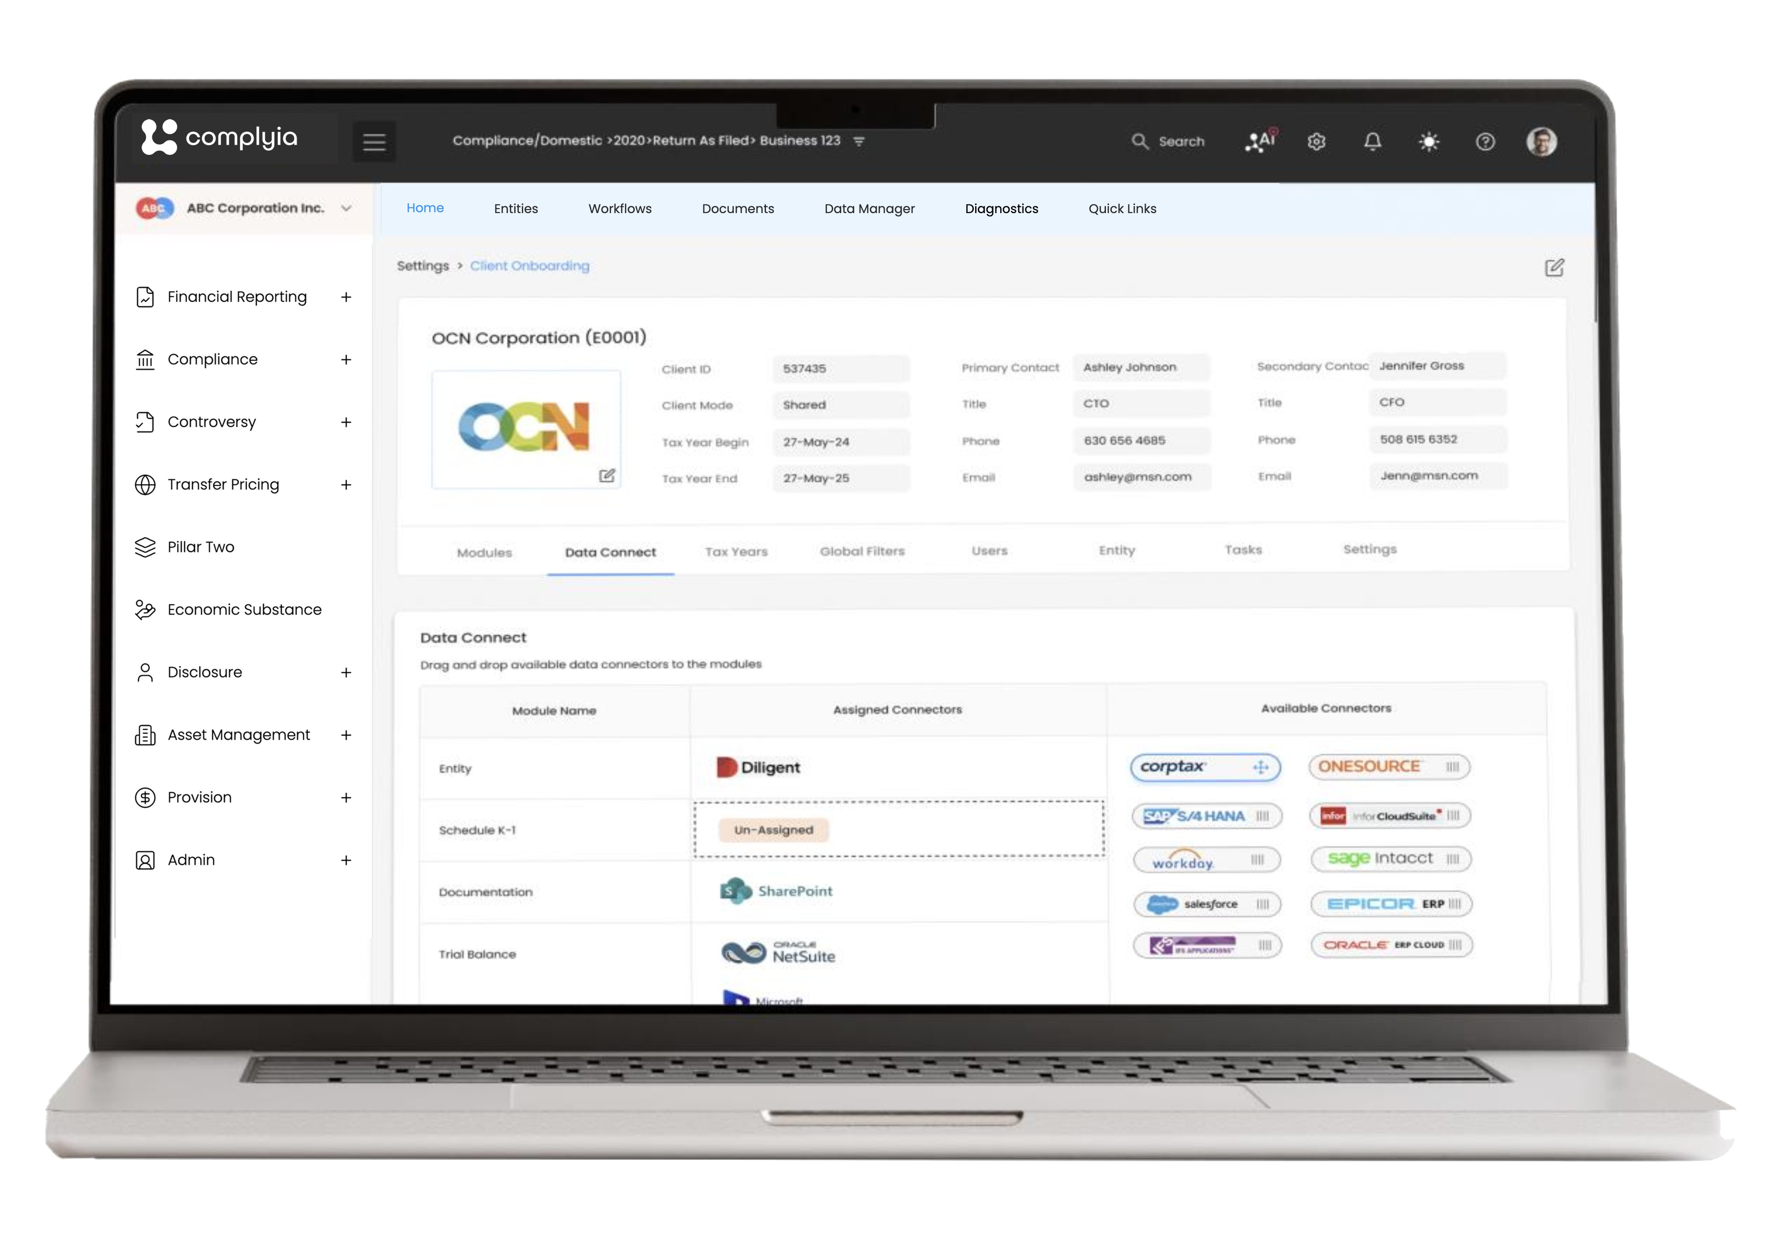The image size is (1781, 1254).
Task: Click the Un-Assigned badge for Schedule K-1
Action: tap(774, 830)
